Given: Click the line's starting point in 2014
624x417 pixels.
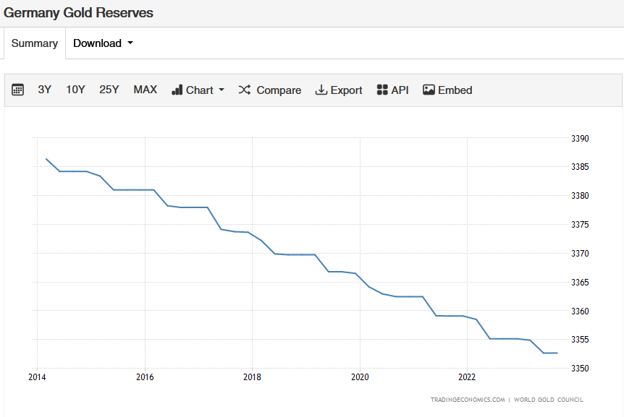Looking at the screenshot, I should [46, 159].
